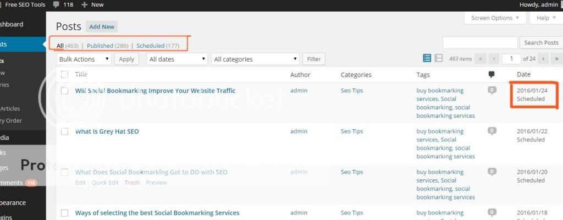563x220 pixels.
Task: Click Seo Tips category of Grey Hat SEO post
Action: click(352, 131)
